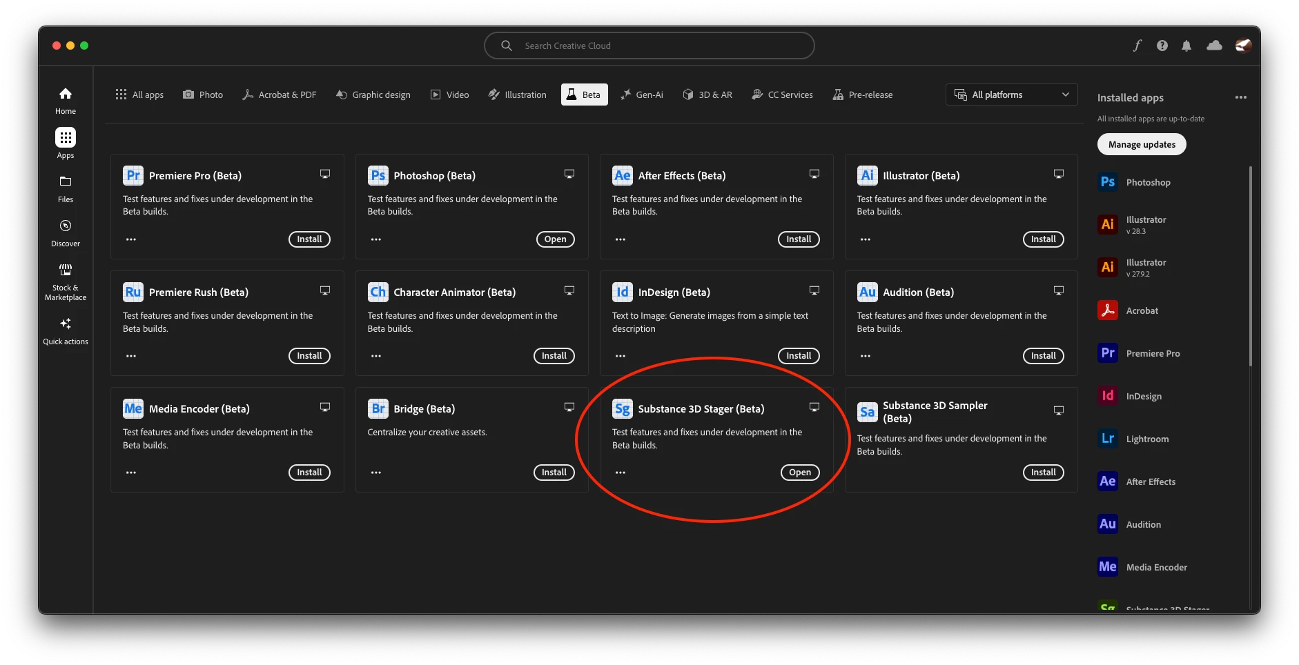Click the Illustrator (Beta) app icon
This screenshot has width=1299, height=665.
click(x=867, y=175)
